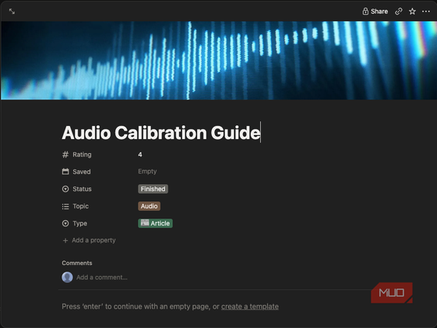Image resolution: width=437 pixels, height=328 pixels.
Task: Change the Finished status tag
Action: coord(153,189)
